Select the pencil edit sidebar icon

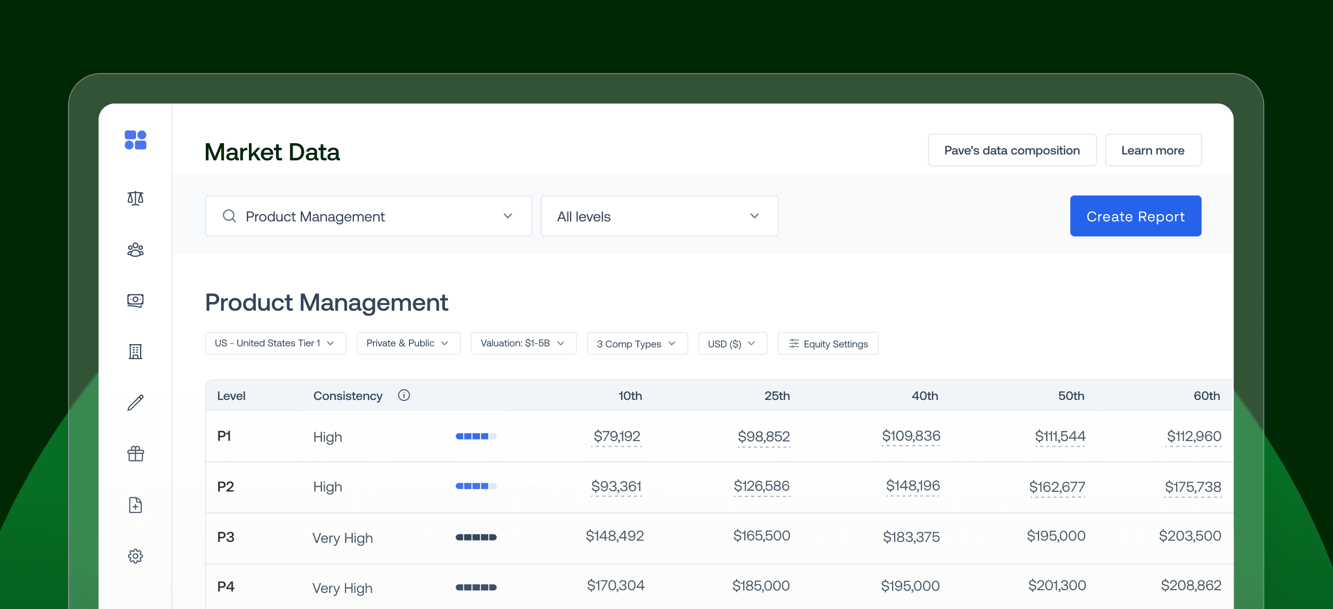(x=135, y=403)
